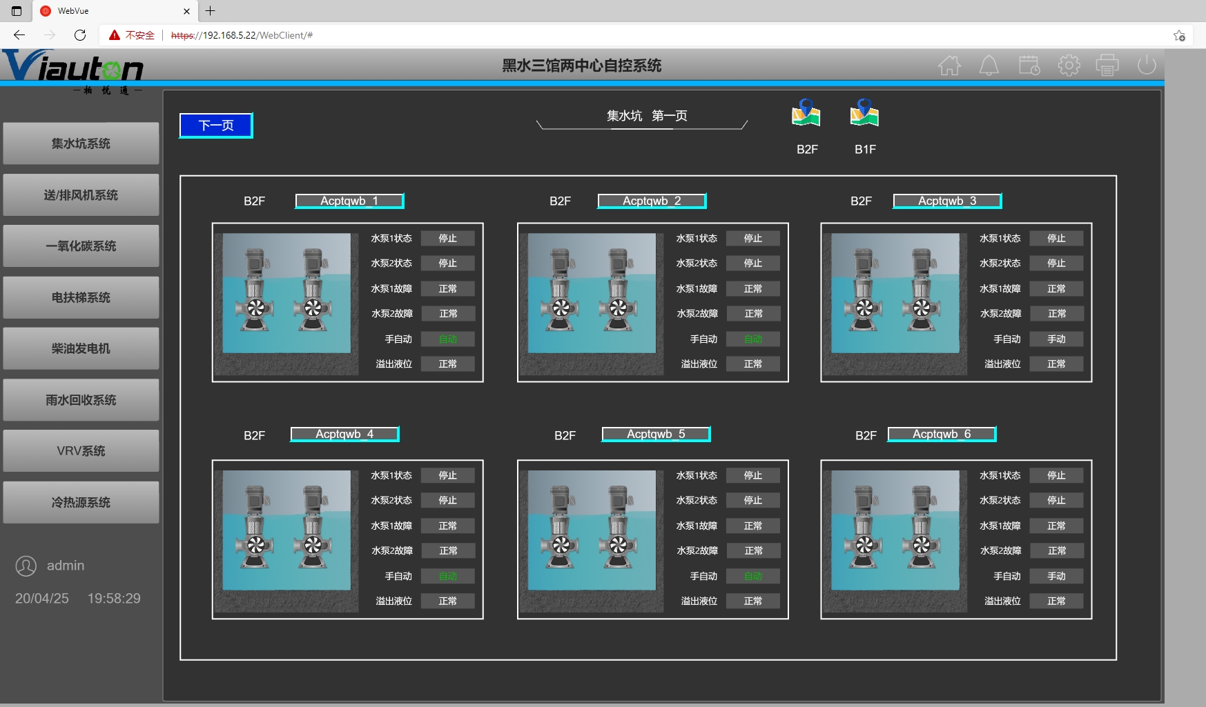Click the printer icon
Screen dimensions: 1206x707
click(1107, 66)
